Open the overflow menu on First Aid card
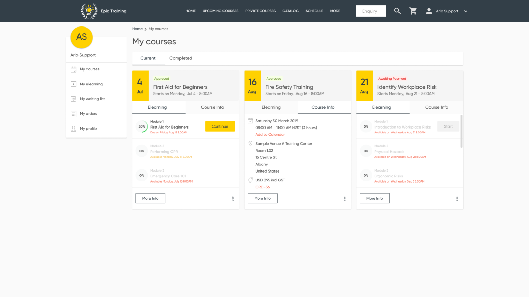 [x=233, y=198]
